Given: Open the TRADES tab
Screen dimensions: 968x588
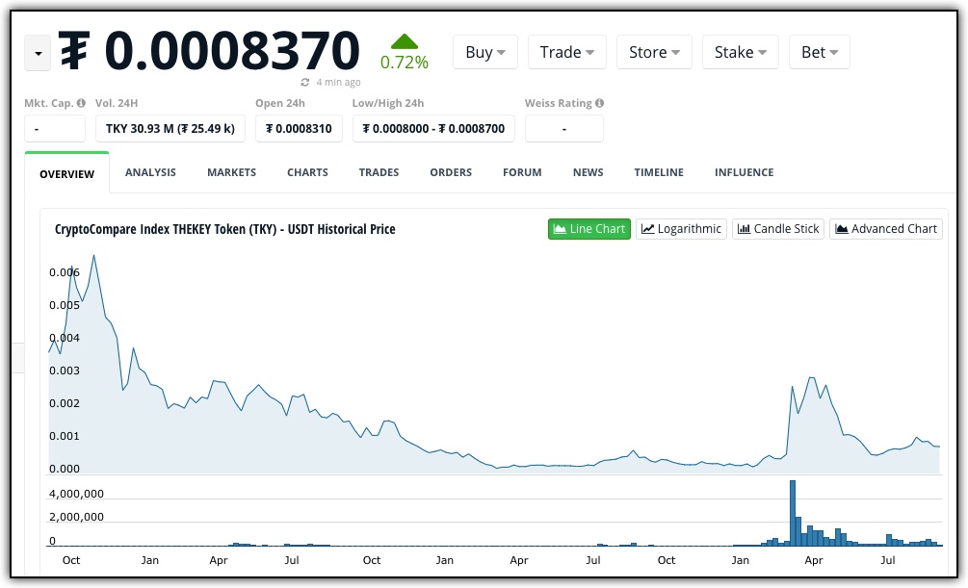Looking at the screenshot, I should pos(379,172).
